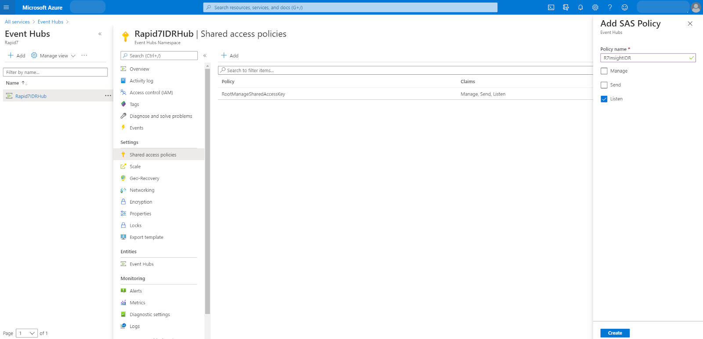This screenshot has height=339, width=703.
Task: Focus the global search resources box
Action: (350, 7)
